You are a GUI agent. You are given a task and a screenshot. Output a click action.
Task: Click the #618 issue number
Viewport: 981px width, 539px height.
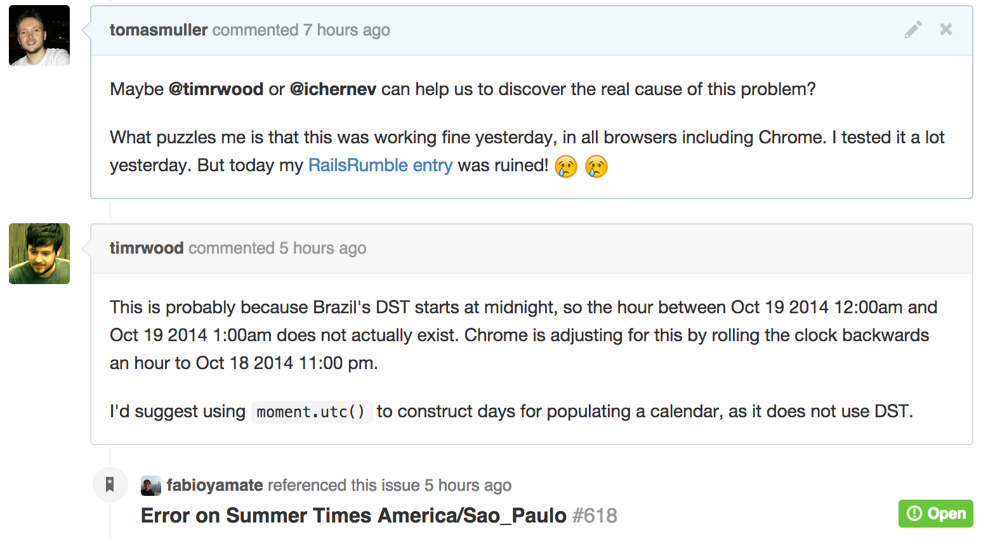(595, 516)
